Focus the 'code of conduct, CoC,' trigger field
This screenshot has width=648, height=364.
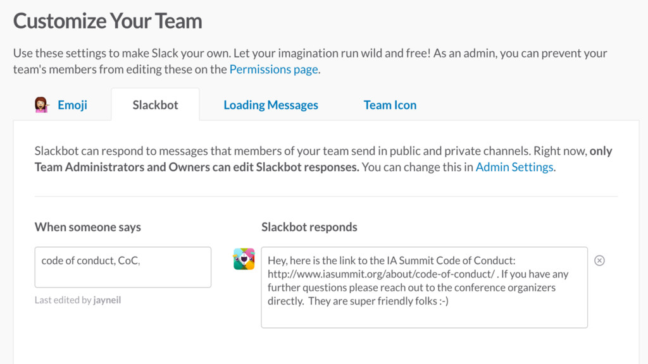pyautogui.click(x=123, y=267)
